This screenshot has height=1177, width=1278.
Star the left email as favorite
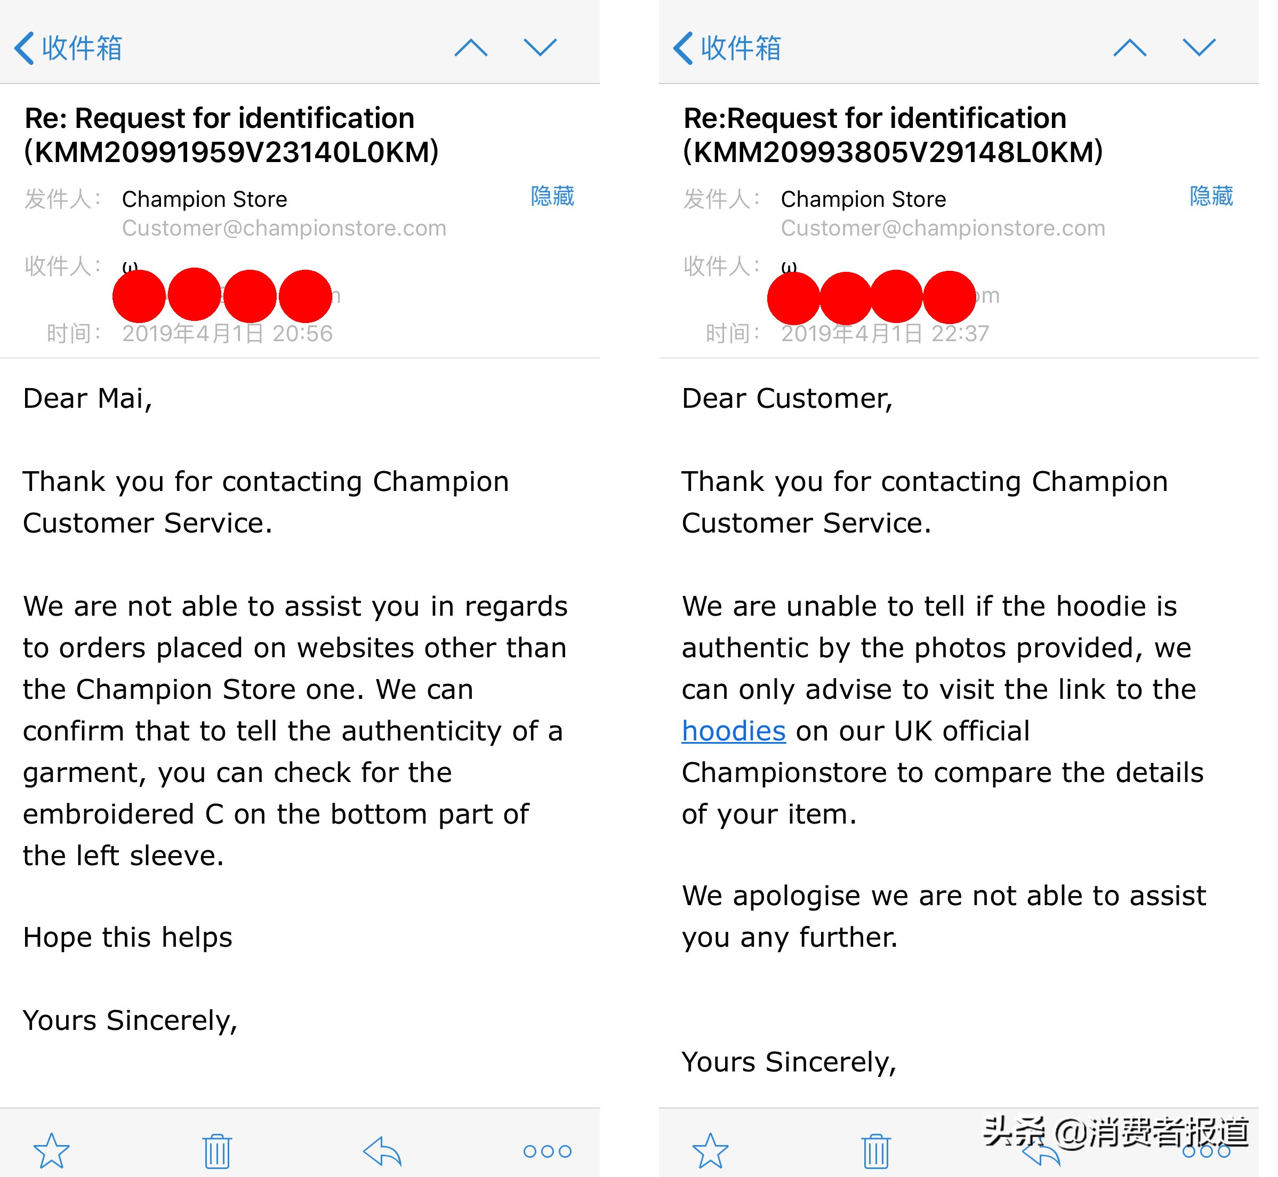[x=52, y=1150]
